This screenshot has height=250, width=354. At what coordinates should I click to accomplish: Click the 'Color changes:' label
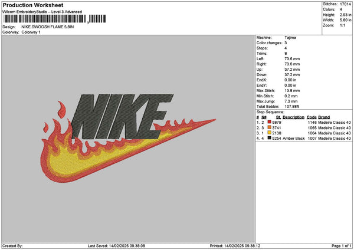coord(270,43)
